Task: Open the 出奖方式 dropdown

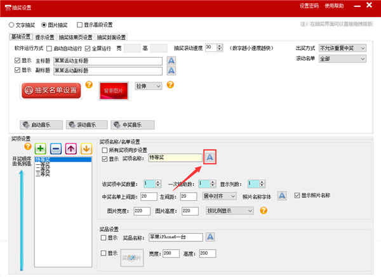Action: 342,48
